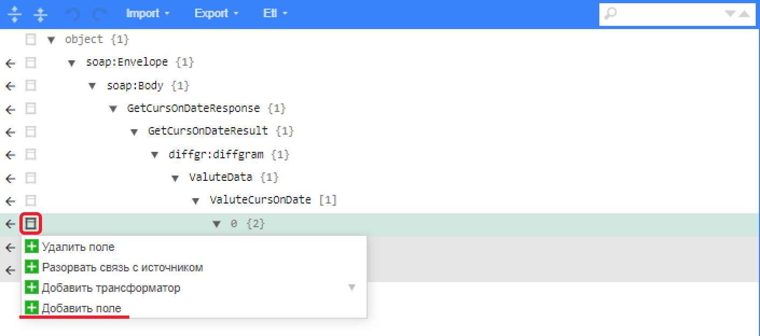This screenshot has width=760, height=336.
Task: Open the Import dropdown menu
Action: click(148, 13)
